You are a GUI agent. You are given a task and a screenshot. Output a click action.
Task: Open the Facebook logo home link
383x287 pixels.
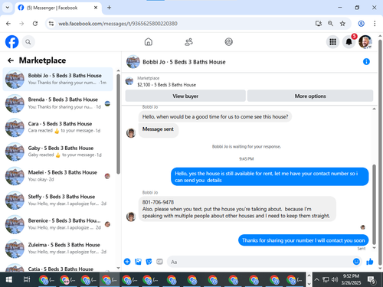pyautogui.click(x=12, y=42)
